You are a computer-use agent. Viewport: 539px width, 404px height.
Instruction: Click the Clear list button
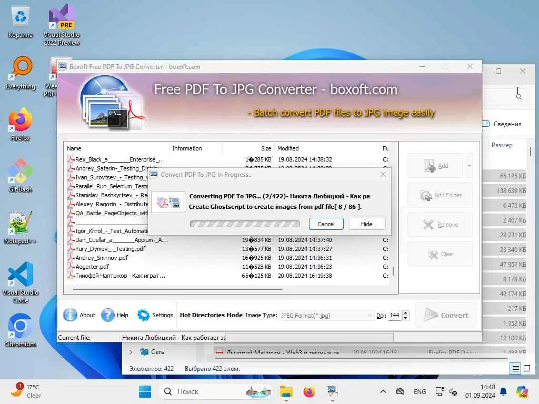(x=440, y=254)
